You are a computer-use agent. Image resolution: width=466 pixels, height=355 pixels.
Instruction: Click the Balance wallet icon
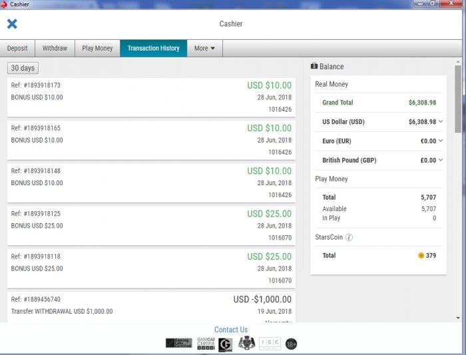[314, 66]
